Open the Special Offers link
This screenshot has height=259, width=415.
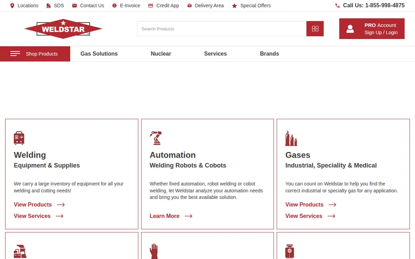pyautogui.click(x=256, y=6)
